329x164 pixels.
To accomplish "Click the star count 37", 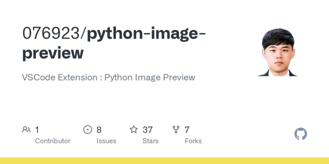I will (148, 130).
